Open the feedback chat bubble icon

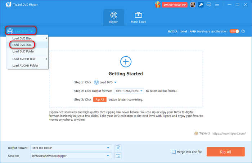(208, 4)
